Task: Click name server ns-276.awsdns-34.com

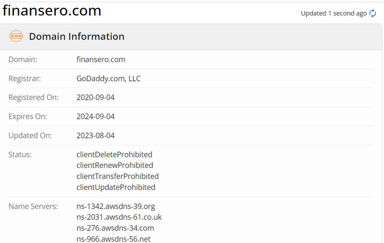Action: [x=115, y=228]
